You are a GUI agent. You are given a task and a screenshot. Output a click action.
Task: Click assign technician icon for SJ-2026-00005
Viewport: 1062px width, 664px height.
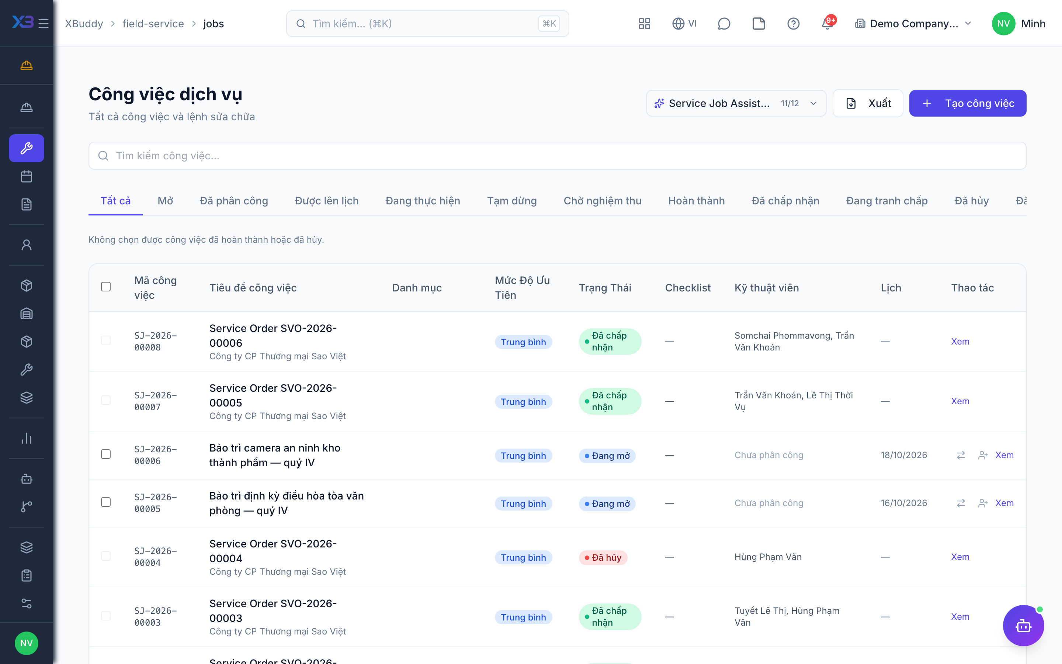(983, 503)
